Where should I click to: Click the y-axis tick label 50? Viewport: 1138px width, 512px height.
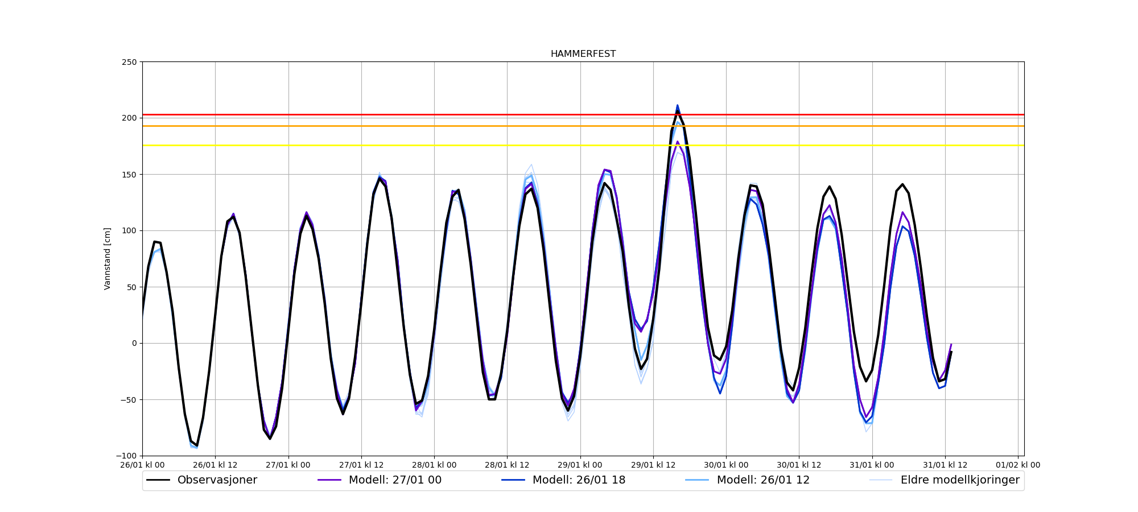132,287
